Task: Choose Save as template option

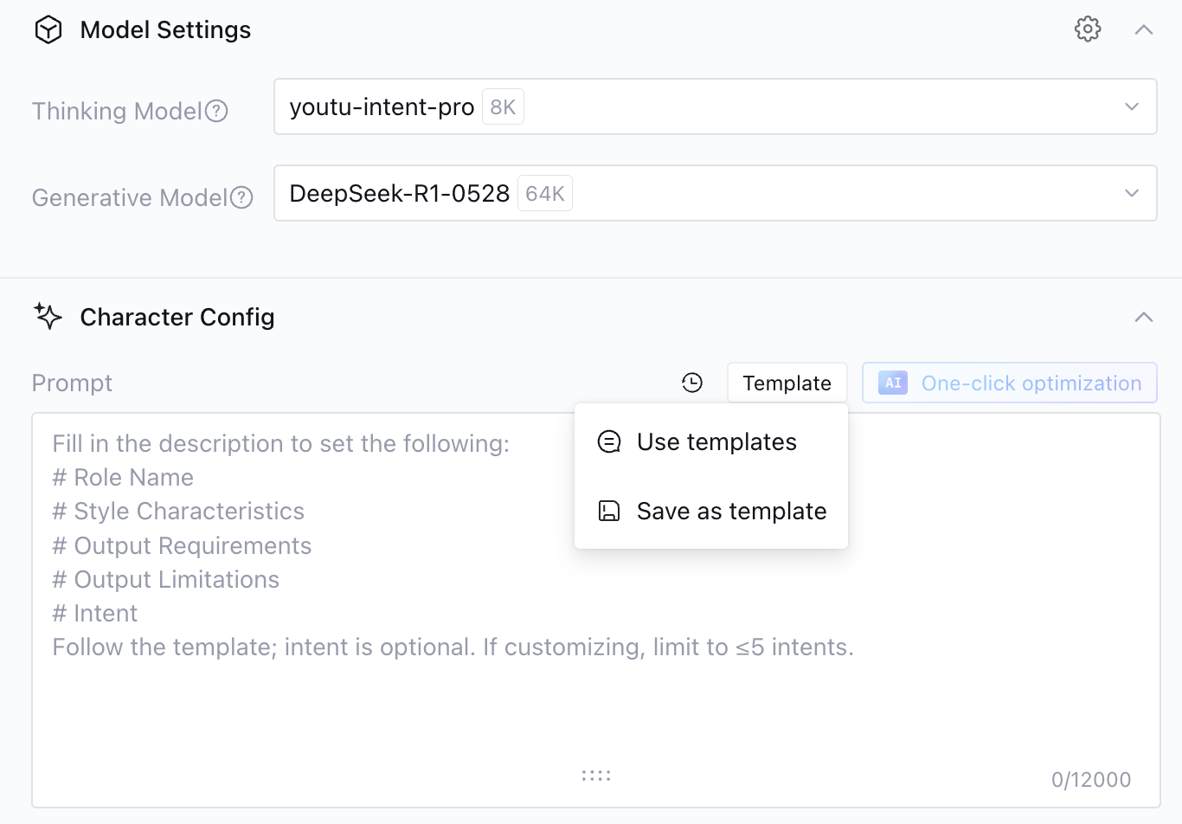Action: point(731,511)
